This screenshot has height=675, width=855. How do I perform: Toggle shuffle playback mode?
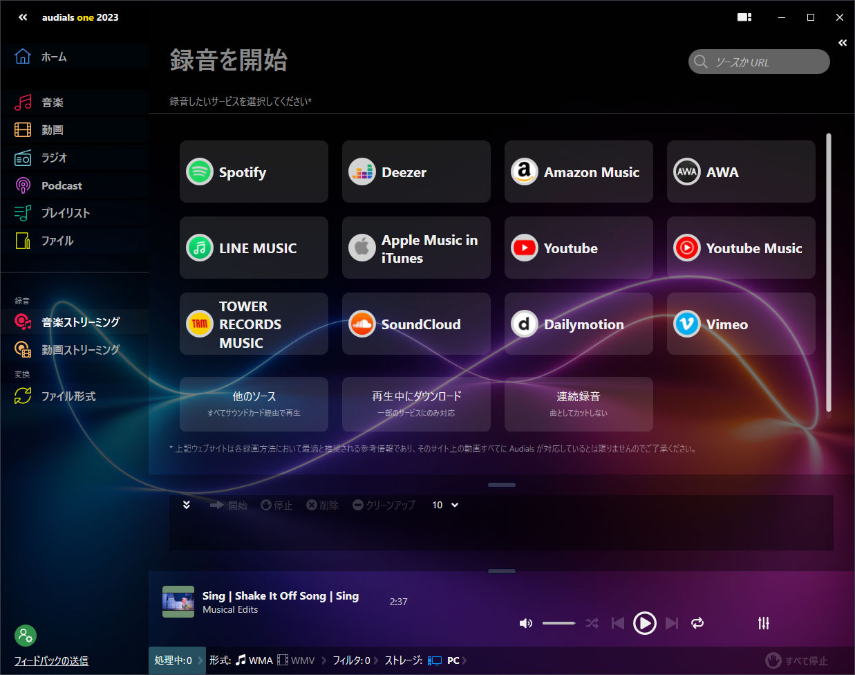[592, 623]
